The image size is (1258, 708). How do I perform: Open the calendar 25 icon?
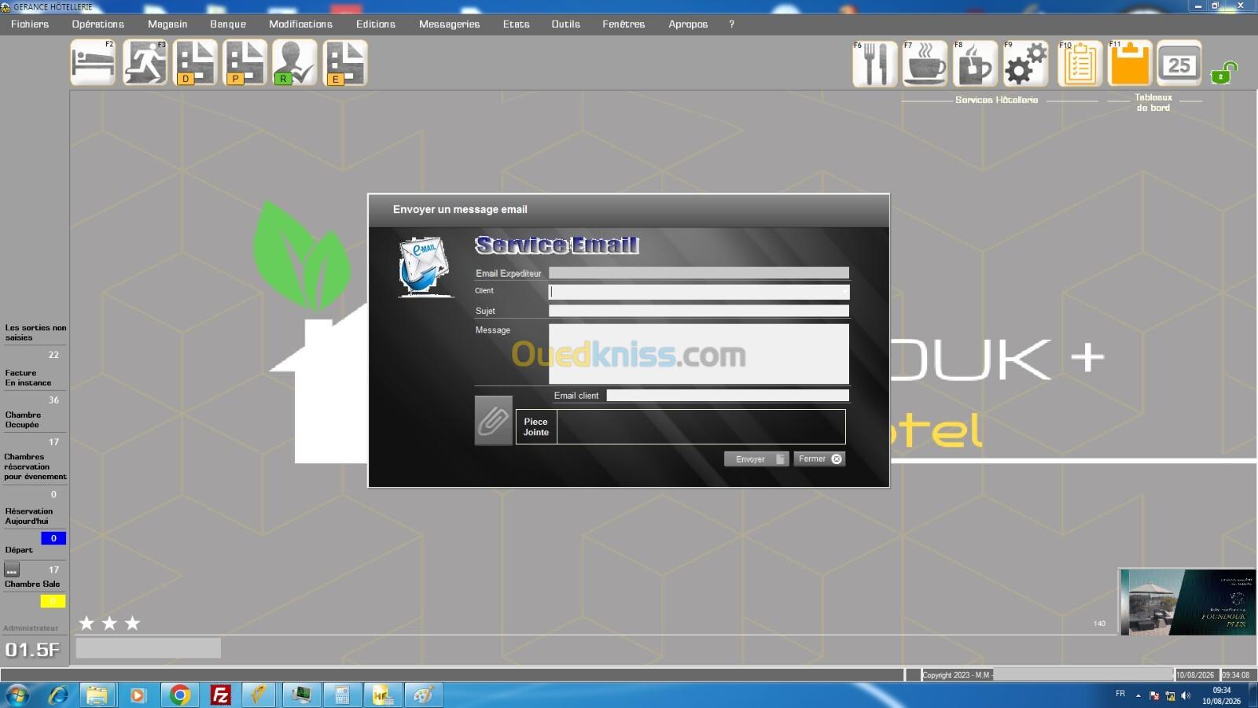[1179, 64]
